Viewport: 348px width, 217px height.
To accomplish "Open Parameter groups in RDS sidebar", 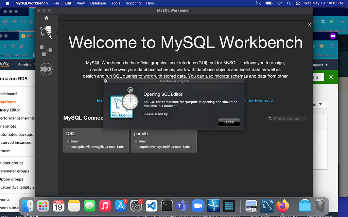I will click(x=14, y=171).
